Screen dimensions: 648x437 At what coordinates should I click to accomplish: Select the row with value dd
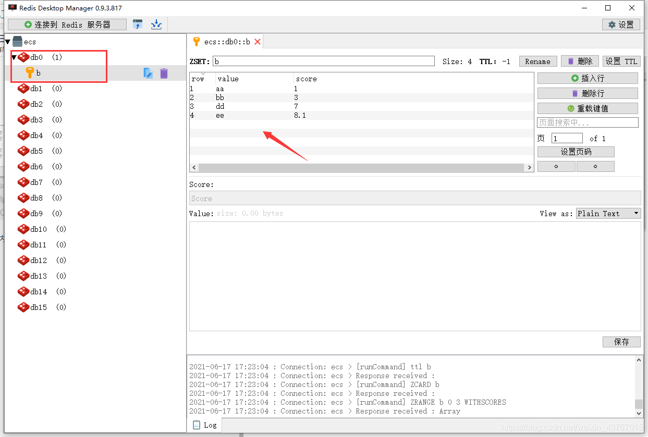[361, 106]
